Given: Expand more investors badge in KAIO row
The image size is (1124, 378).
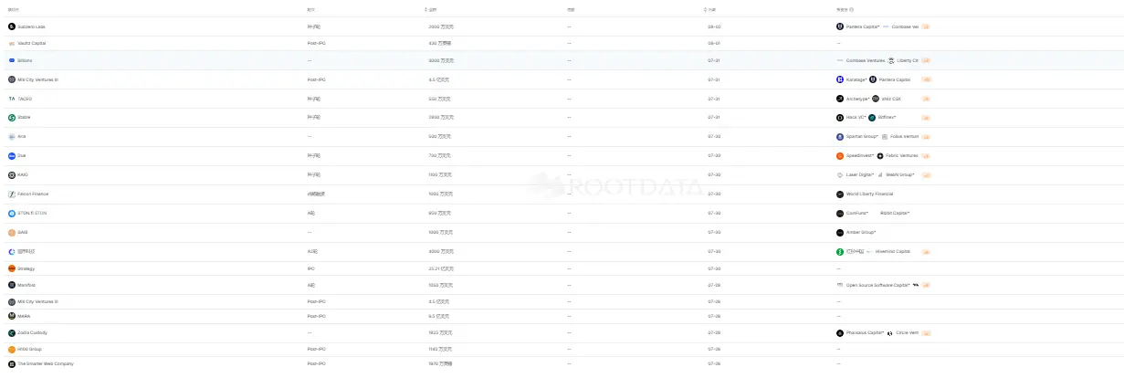Looking at the screenshot, I should (x=926, y=174).
